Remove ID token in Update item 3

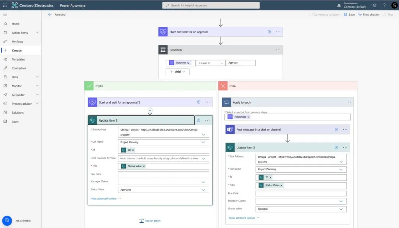270,177
